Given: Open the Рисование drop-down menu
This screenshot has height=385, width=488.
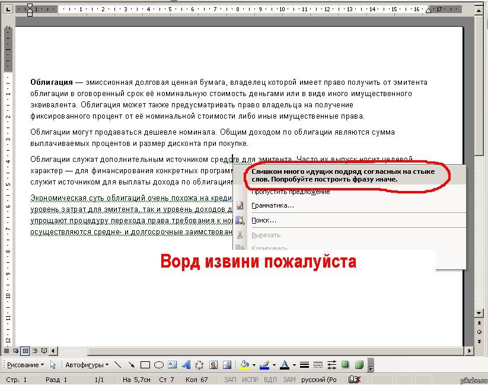Looking at the screenshot, I should pyautogui.click(x=25, y=365).
